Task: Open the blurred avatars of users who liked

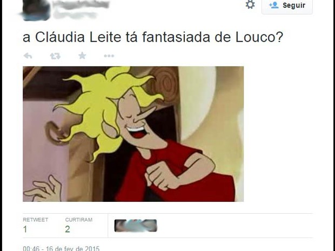Action: pyautogui.click(x=136, y=226)
